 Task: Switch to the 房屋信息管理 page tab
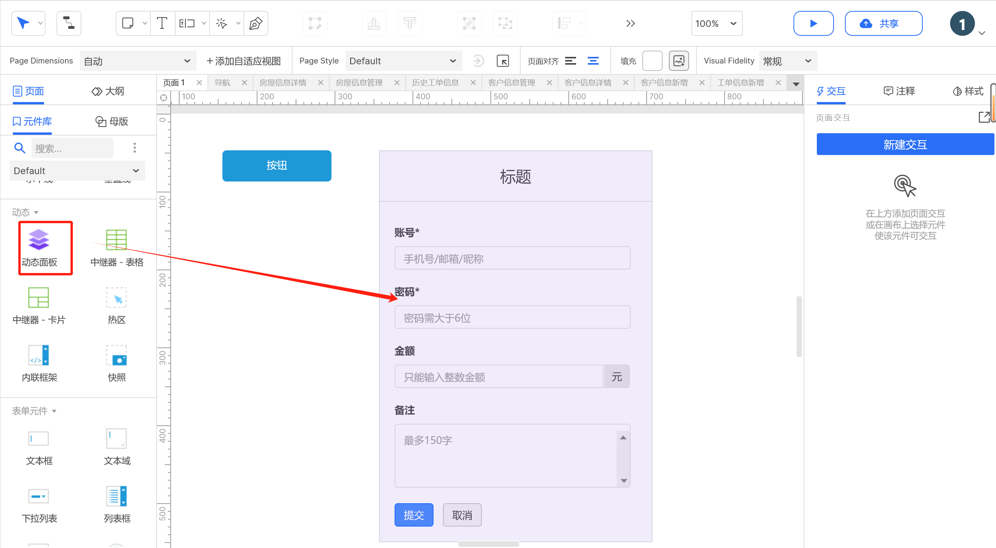[x=359, y=83]
